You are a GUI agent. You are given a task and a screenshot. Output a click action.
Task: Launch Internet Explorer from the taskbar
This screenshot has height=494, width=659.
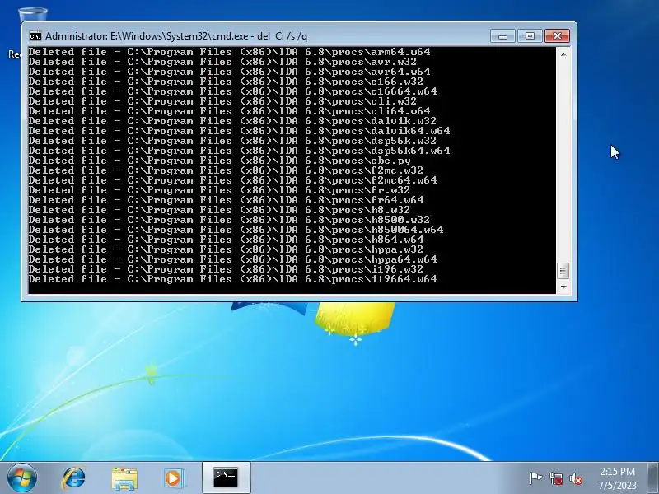click(x=73, y=478)
